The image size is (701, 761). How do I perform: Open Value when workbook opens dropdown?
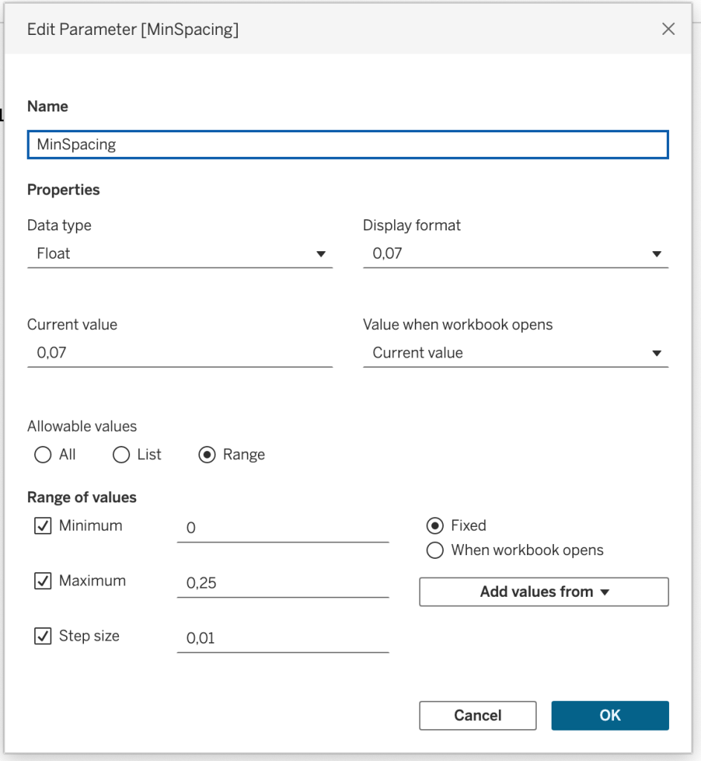(515, 353)
